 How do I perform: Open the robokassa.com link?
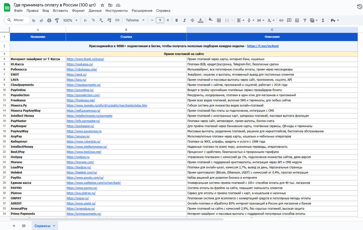82,69
